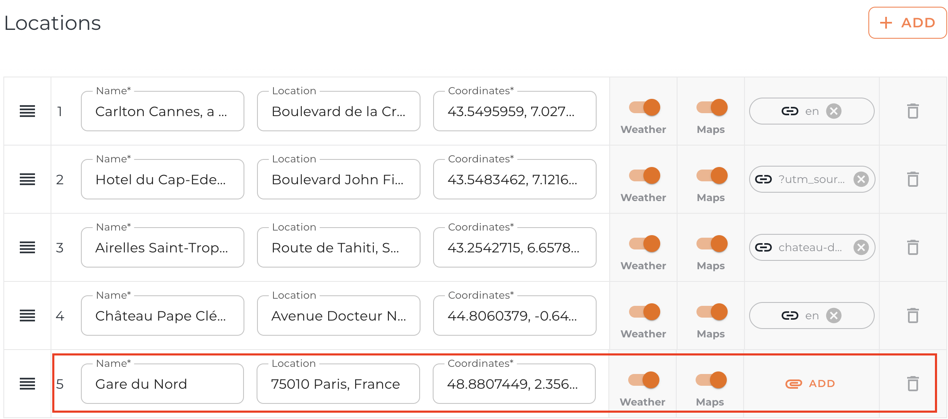The height and width of the screenshot is (419, 948).
Task: Remove the 'en' link from Château Pape row
Action: [833, 316]
